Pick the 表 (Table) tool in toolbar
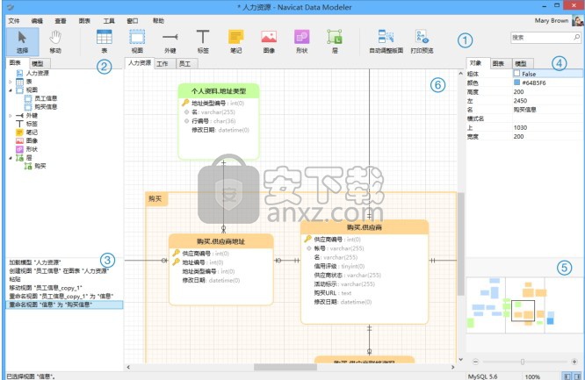Image resolution: width=585 pixels, height=380 pixels. tap(105, 42)
